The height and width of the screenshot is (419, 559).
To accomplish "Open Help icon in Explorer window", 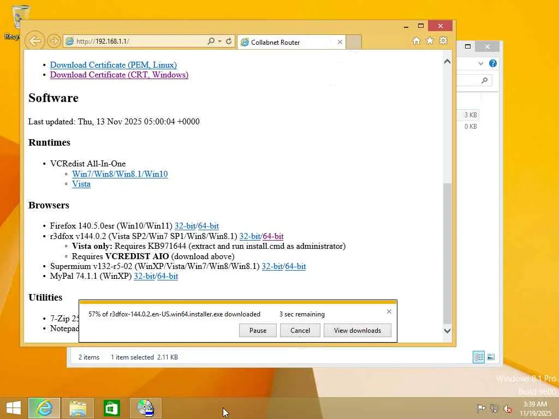I will pos(493,63).
